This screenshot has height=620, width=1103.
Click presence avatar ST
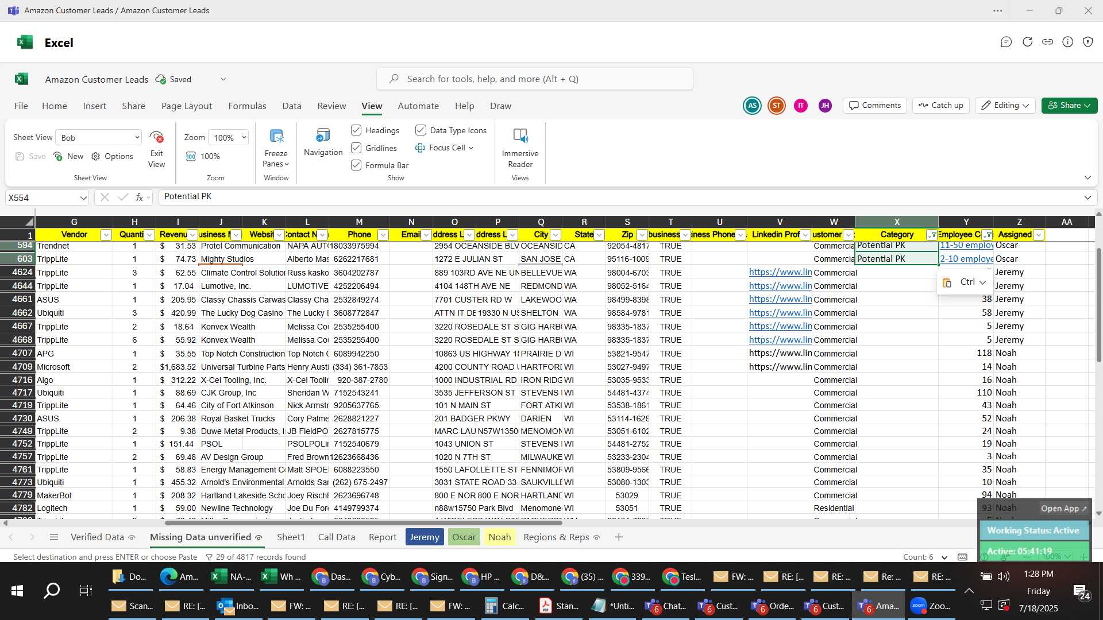pos(777,106)
